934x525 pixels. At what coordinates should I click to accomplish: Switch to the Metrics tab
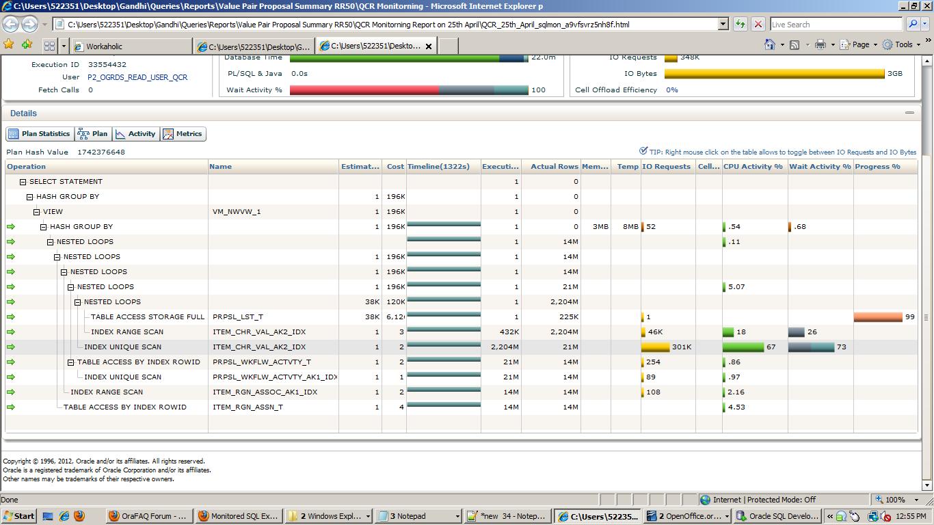[183, 134]
